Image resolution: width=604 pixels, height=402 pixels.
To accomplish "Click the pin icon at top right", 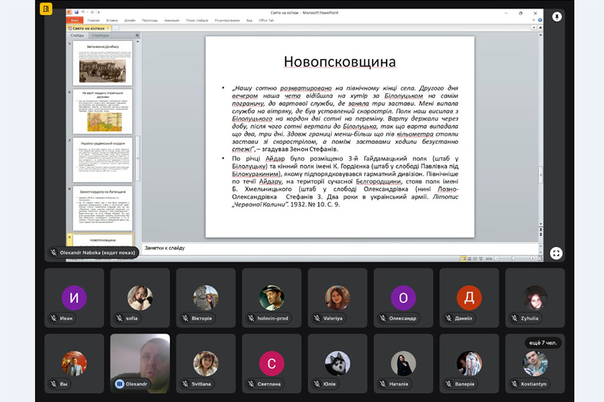I will pos(556,16).
